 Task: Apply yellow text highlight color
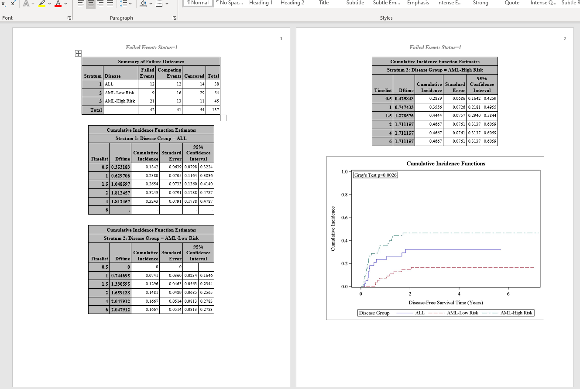42,3
